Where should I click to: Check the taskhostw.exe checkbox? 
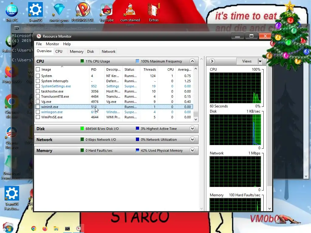pyautogui.click(x=38, y=91)
